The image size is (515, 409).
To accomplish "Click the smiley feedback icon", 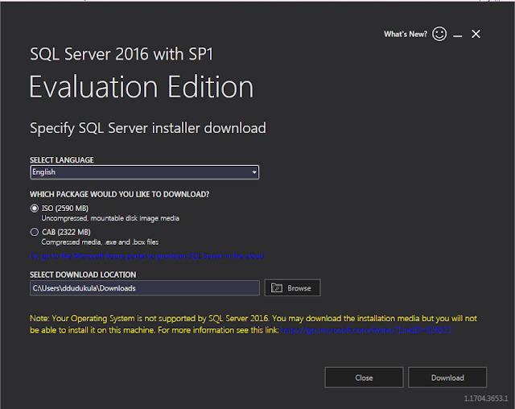I will (x=439, y=34).
